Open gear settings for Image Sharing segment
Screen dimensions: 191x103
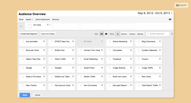coord(131,68)
